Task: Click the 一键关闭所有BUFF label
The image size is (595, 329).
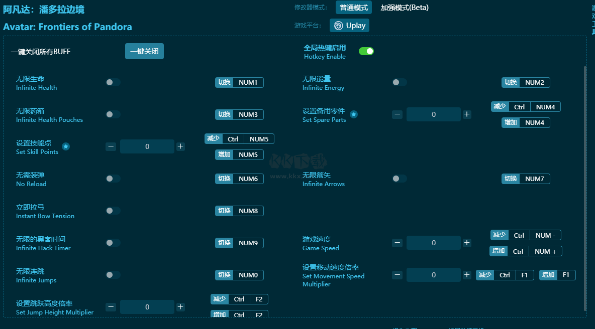Action: coord(41,52)
